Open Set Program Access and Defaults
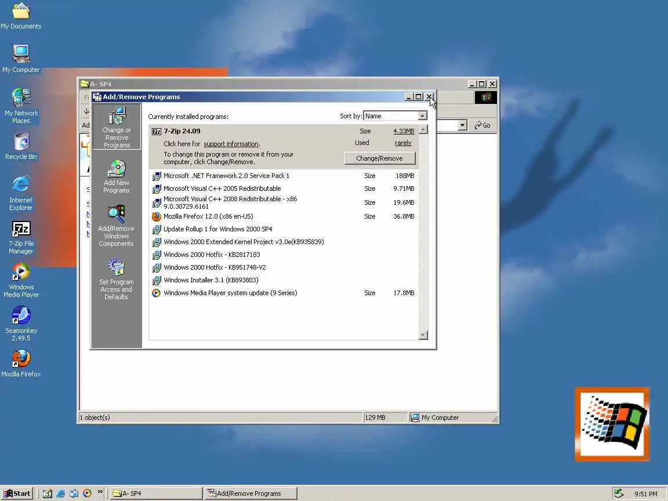Image resolution: width=668 pixels, height=501 pixels. 116,278
